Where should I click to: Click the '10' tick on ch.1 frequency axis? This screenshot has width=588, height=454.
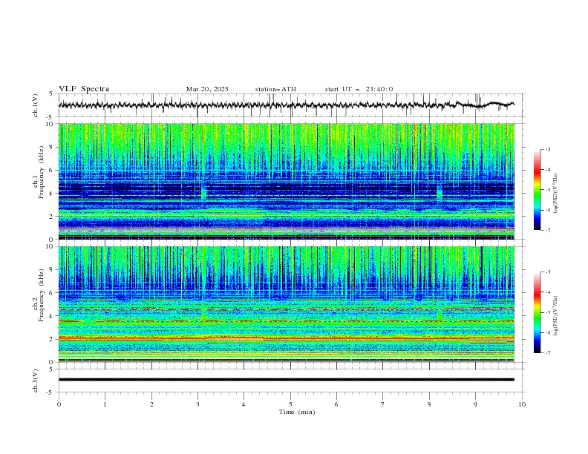coord(51,124)
